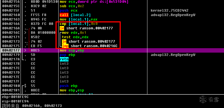Select address 0040216A
This screenshot has height=108, width=224.
pyautogui.click(x=11, y=28)
